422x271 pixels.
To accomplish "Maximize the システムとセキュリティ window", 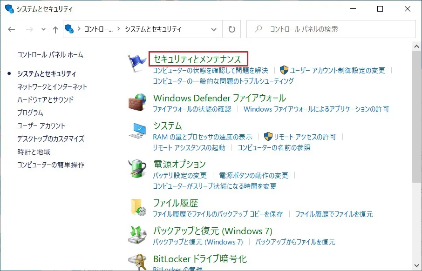I will [380, 9].
